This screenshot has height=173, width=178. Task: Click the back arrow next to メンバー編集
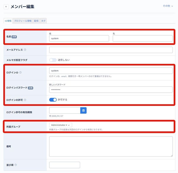[6, 7]
